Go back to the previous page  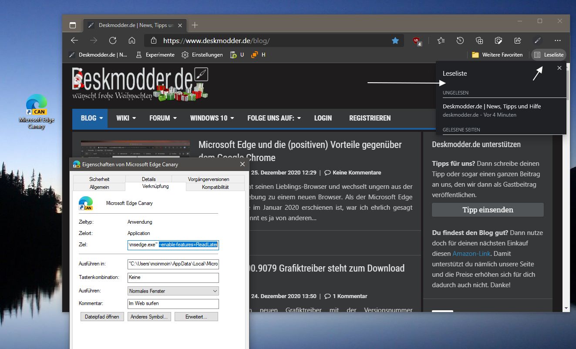point(74,40)
